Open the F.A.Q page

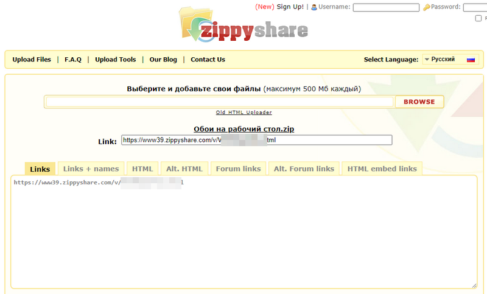click(73, 59)
